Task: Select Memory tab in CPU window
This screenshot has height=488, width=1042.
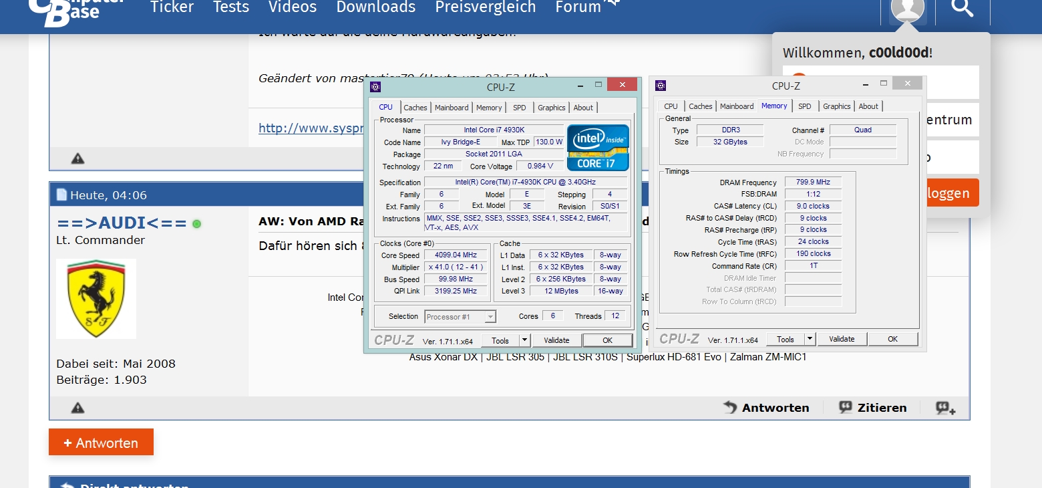Action: click(x=489, y=108)
